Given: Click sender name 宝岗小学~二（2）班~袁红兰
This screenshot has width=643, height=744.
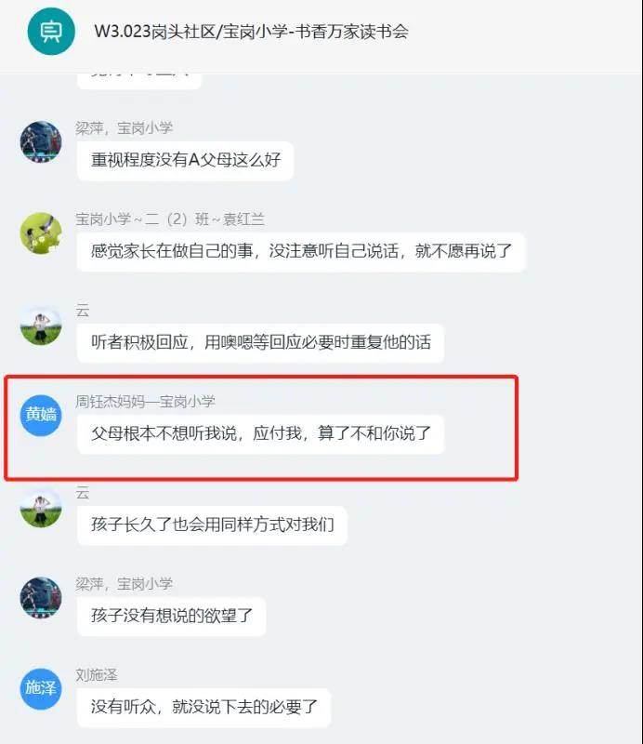Looking at the screenshot, I should pos(170,219).
